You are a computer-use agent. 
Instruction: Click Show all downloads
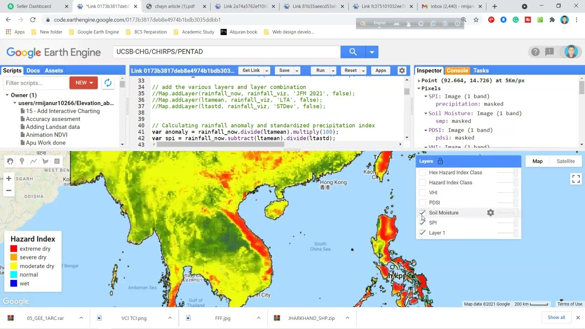556,318
